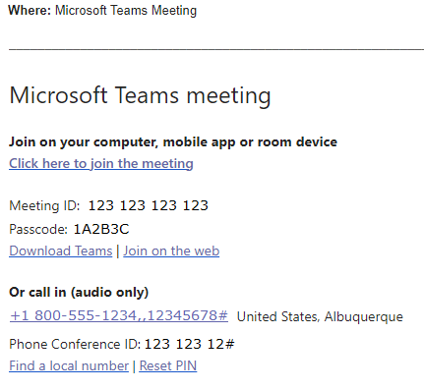
Task: Click the 'Microsoft Teams meeting' large heading
Action: click(140, 95)
